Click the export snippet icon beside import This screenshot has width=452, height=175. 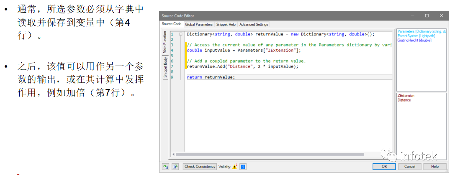point(175,166)
